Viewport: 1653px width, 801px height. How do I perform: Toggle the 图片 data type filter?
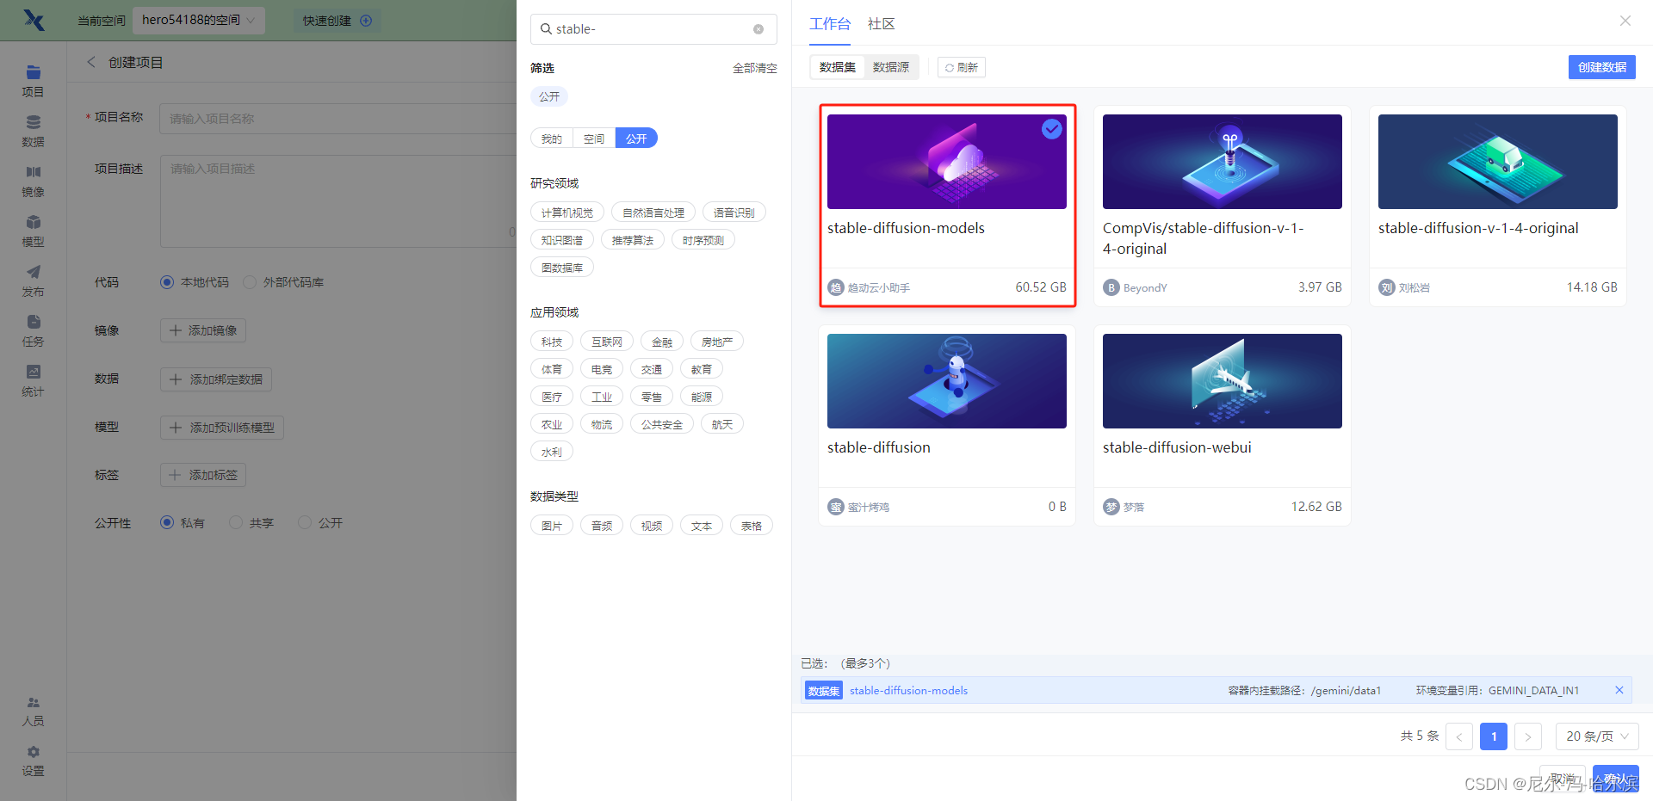coord(552,526)
